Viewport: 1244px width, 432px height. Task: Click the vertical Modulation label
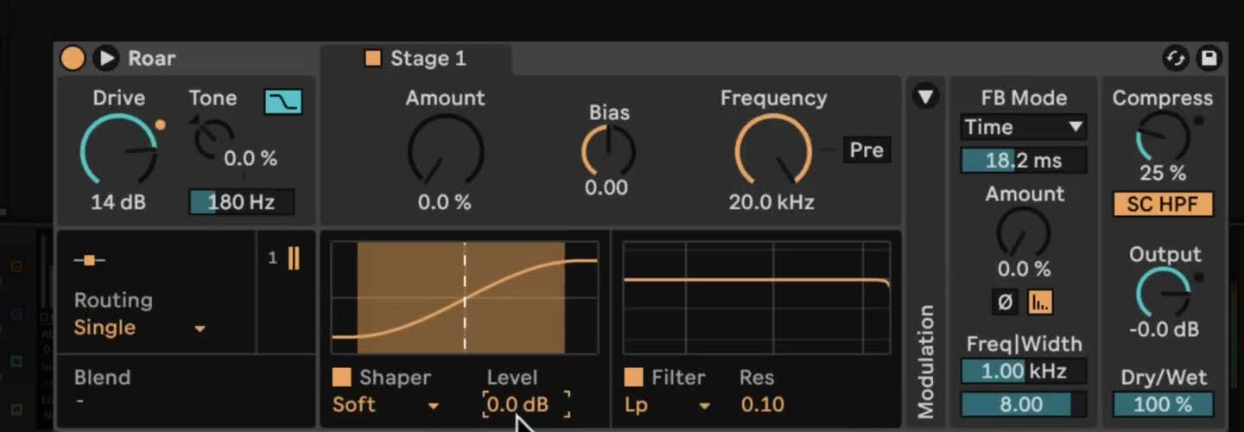tap(925, 361)
